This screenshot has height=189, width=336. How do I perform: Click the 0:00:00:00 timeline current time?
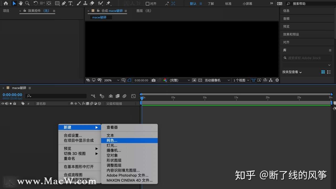pyautogui.click(x=12, y=95)
